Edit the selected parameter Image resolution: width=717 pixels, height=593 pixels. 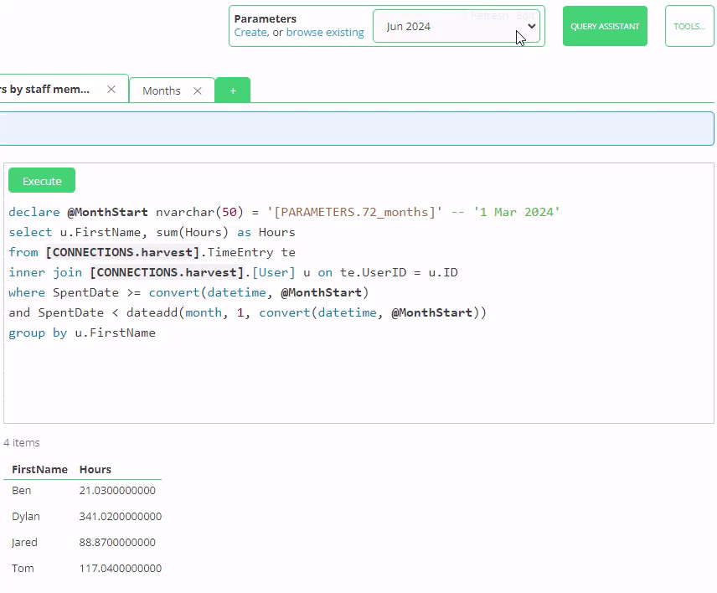[x=525, y=15]
